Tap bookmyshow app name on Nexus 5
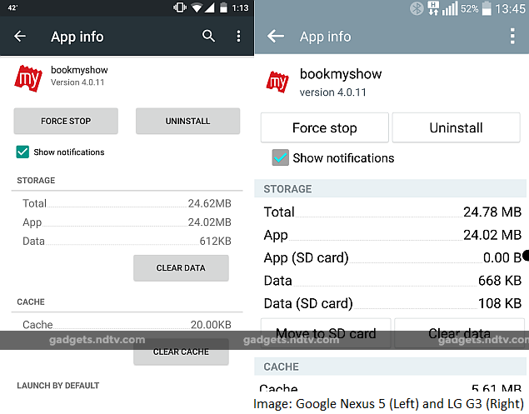Screen dimensions: 529x414 pyautogui.click(x=79, y=70)
